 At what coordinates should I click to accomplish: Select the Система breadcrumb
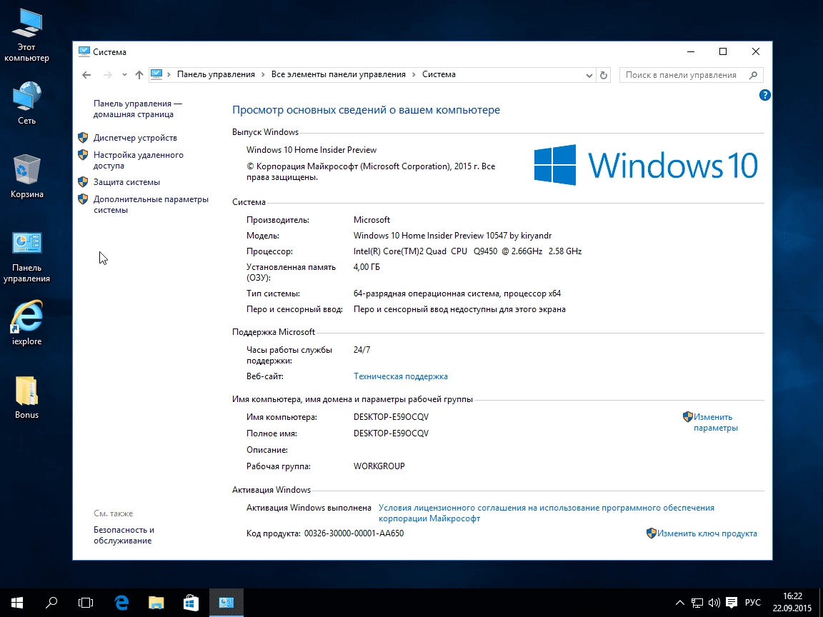pyautogui.click(x=439, y=74)
